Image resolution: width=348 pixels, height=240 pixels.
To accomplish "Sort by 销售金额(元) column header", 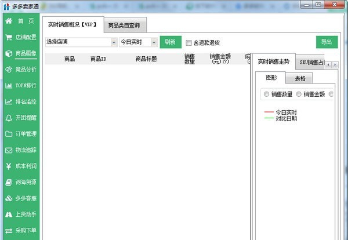I will [x=220, y=59].
